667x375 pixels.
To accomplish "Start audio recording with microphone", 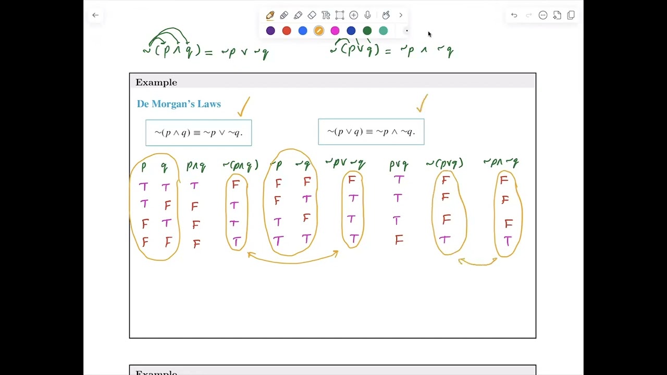I will (x=368, y=15).
